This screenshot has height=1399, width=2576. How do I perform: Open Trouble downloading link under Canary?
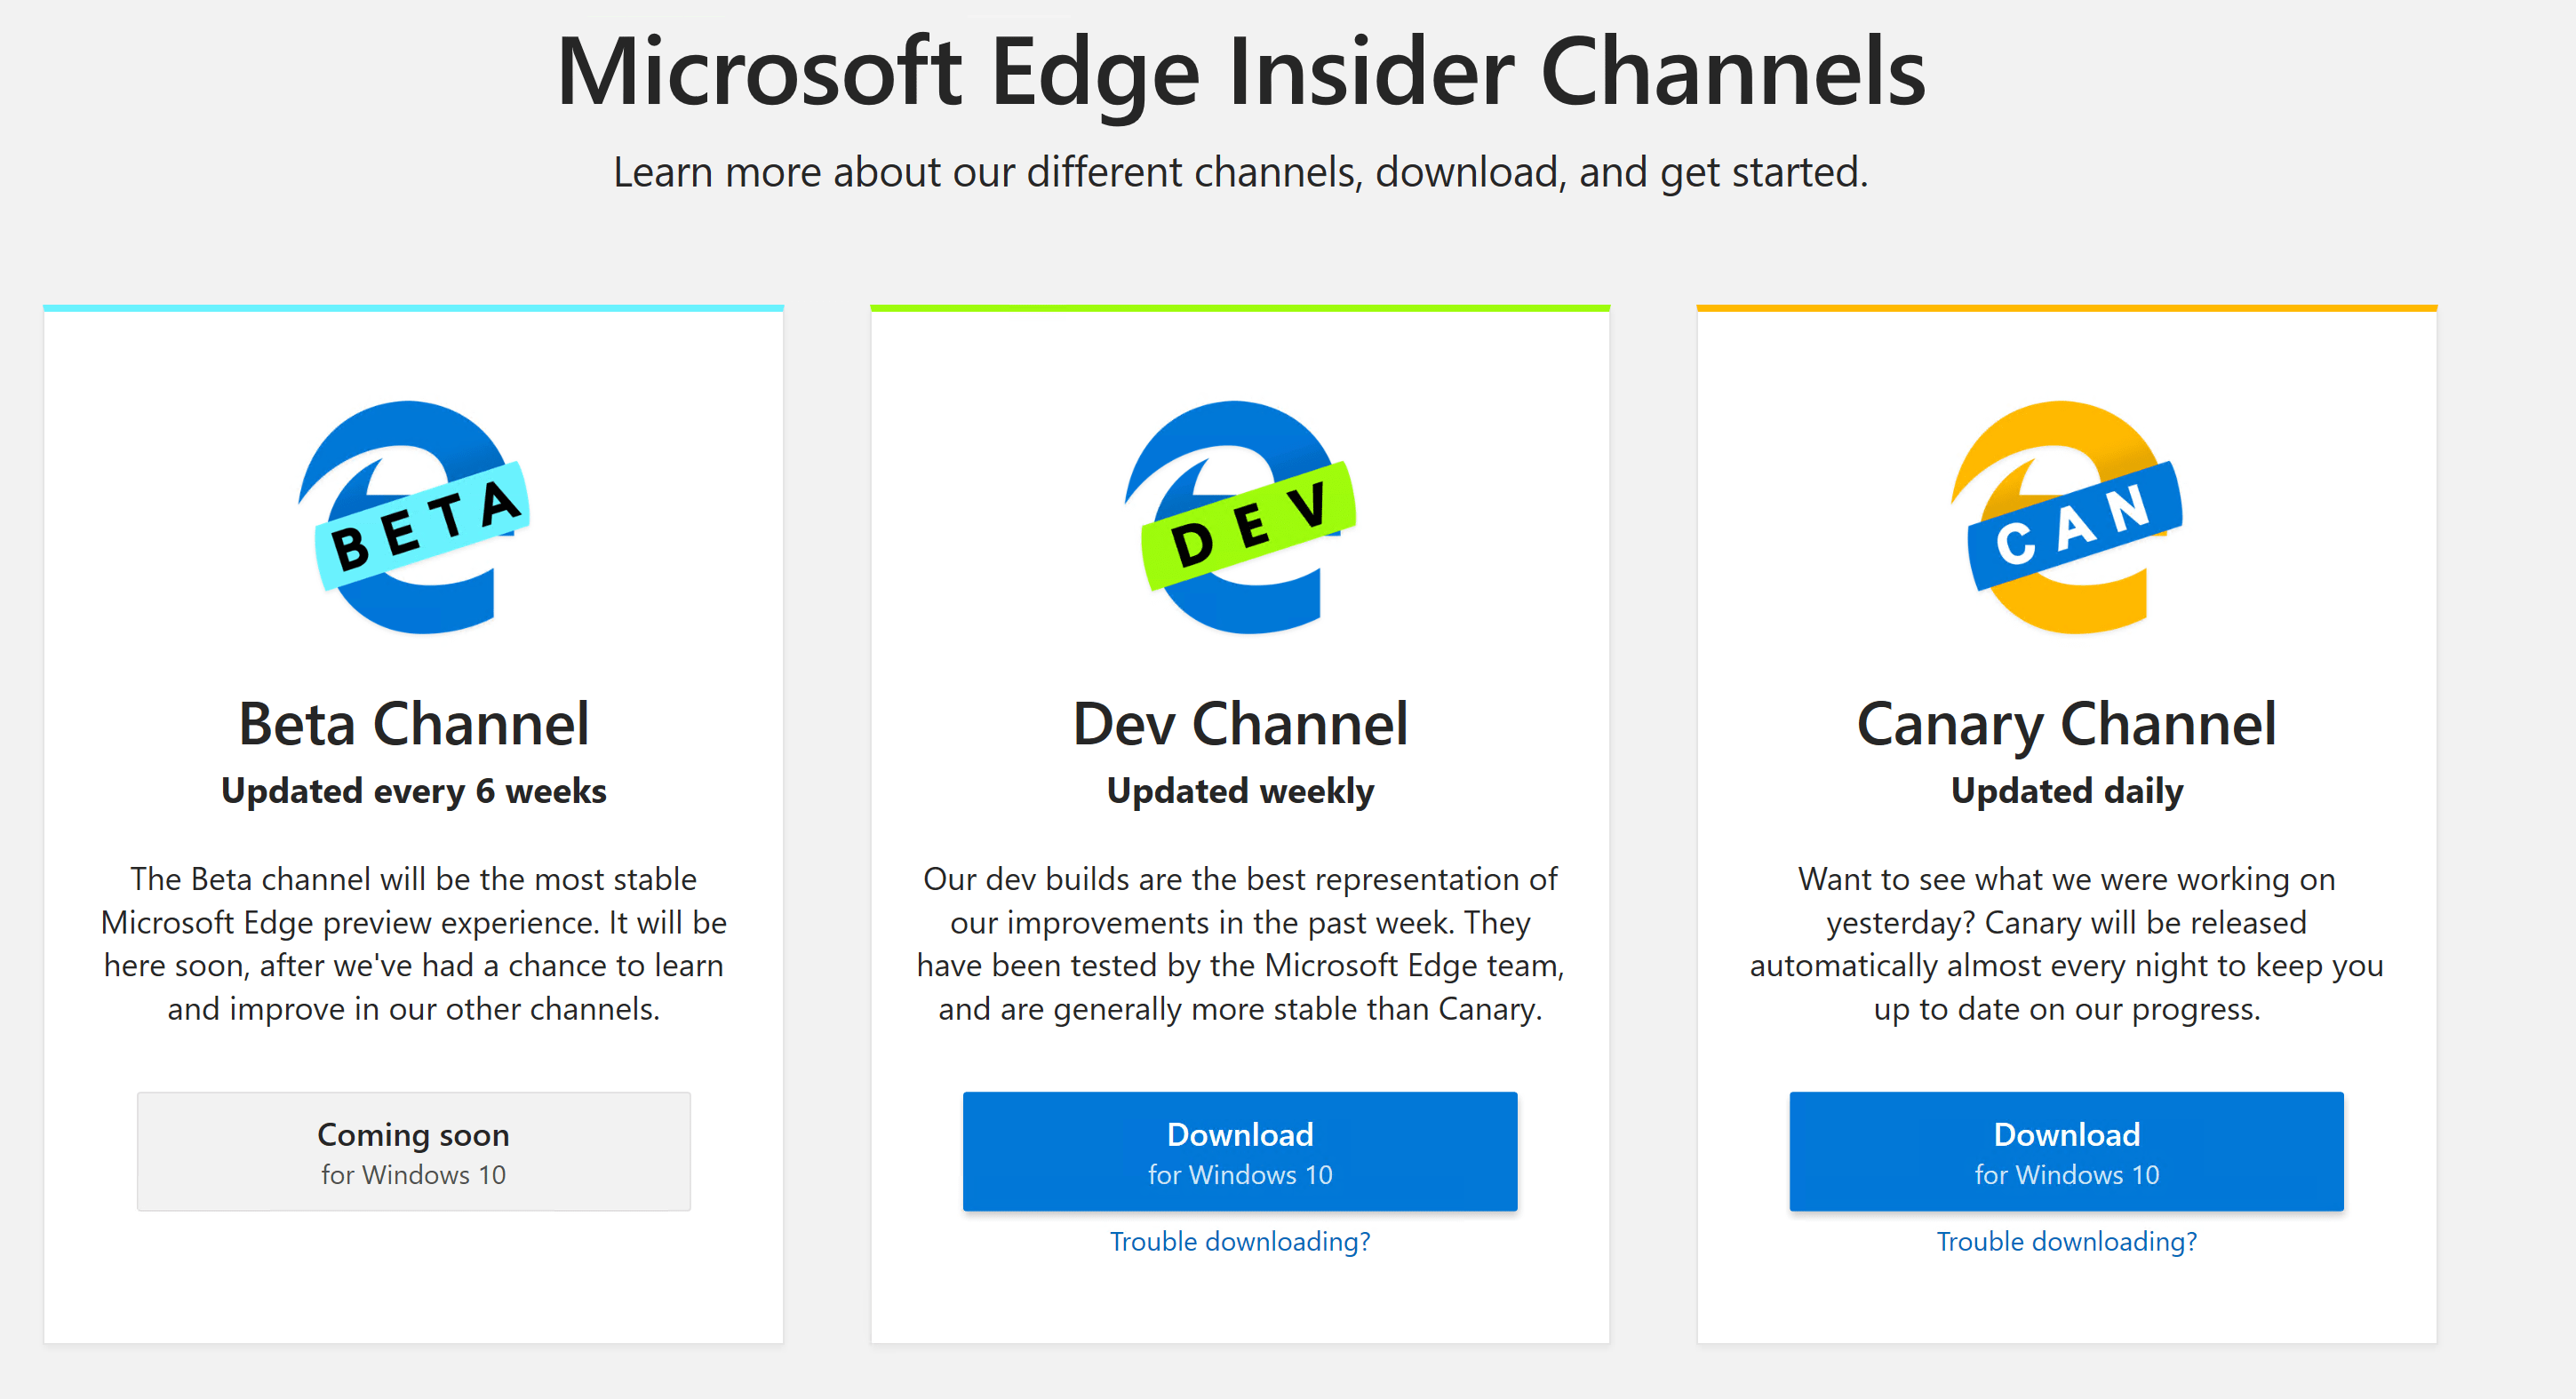point(2066,1241)
